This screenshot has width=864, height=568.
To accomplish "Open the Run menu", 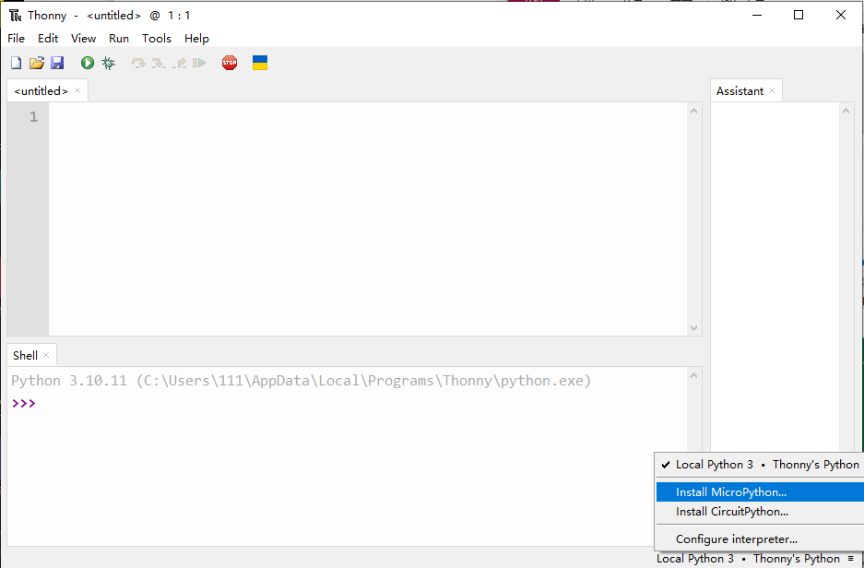I will coord(118,38).
